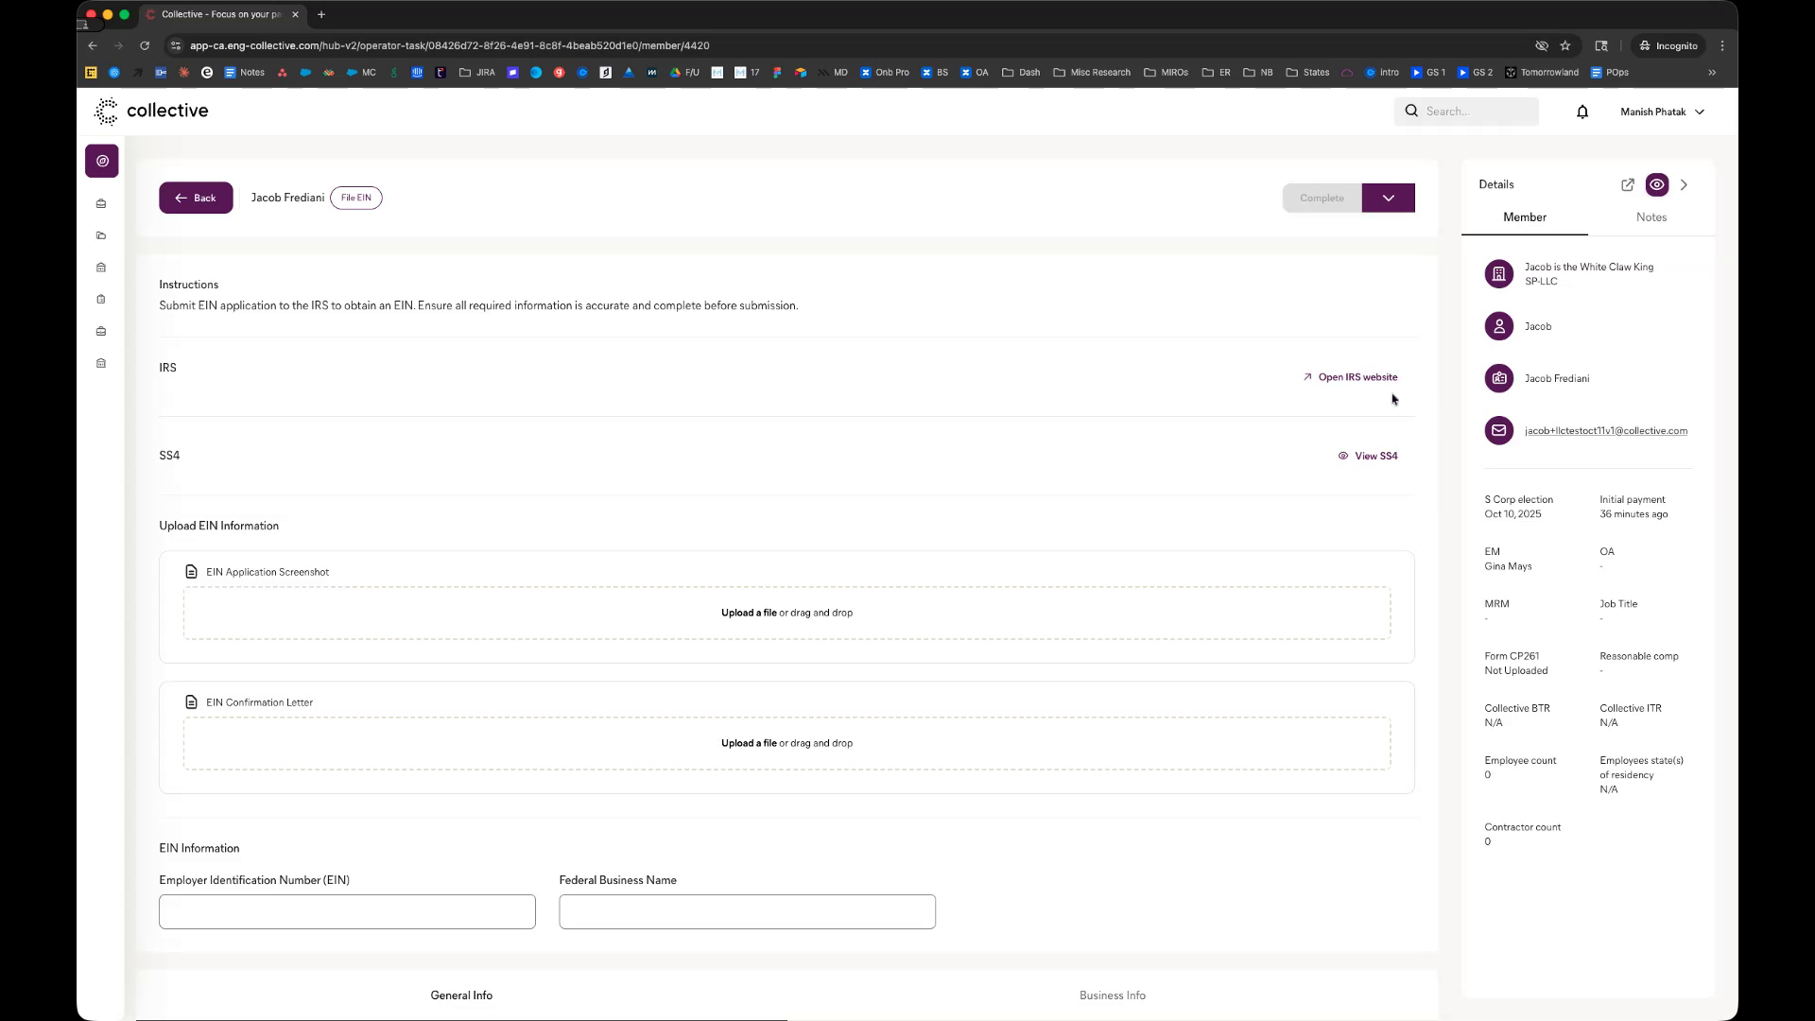Click the mail icon beside member email
Viewport: 1815px width, 1021px height.
pyautogui.click(x=1498, y=431)
